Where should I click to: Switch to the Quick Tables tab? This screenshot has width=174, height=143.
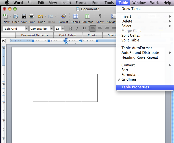pyautogui.click(x=68, y=35)
